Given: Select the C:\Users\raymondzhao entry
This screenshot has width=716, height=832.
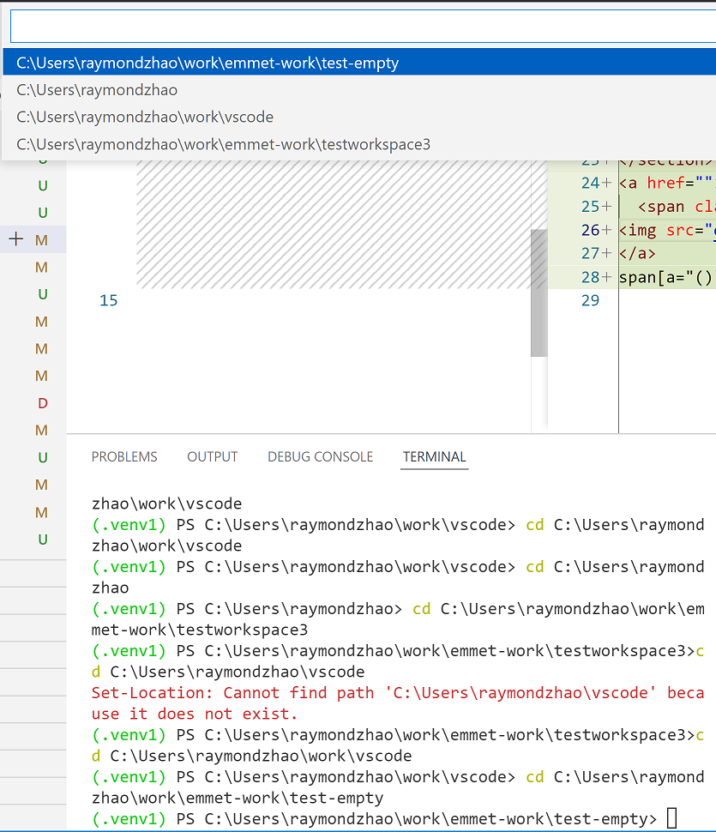Looking at the screenshot, I should pyautogui.click(x=96, y=89).
